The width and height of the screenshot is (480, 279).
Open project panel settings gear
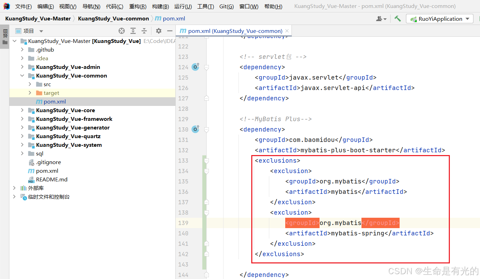pos(159,31)
